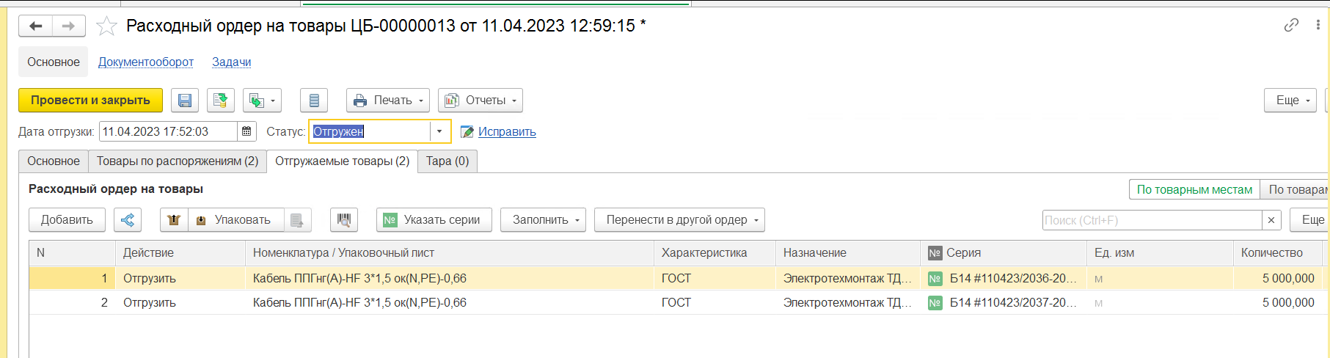Go back with left arrow
Screen dimensions: 1330x358
coord(35,26)
